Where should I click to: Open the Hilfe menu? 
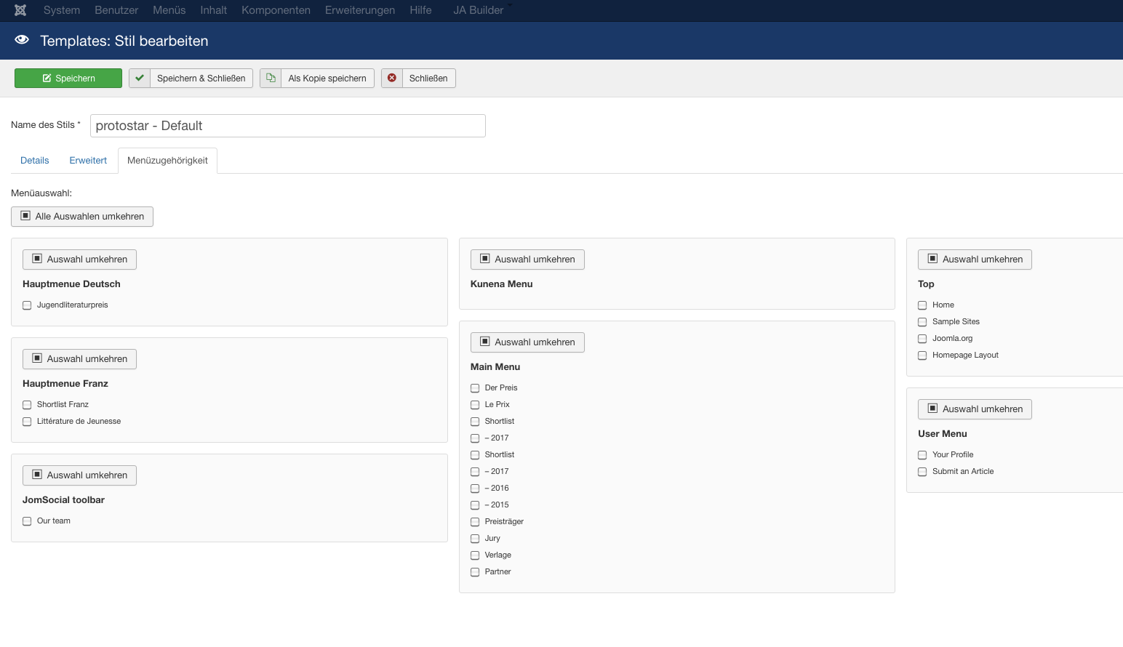tap(420, 10)
